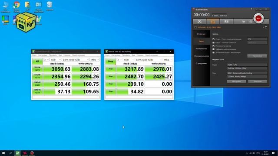
Task: Select Bandicam HDMI device recording mode icon
Action: click(x=226, y=22)
